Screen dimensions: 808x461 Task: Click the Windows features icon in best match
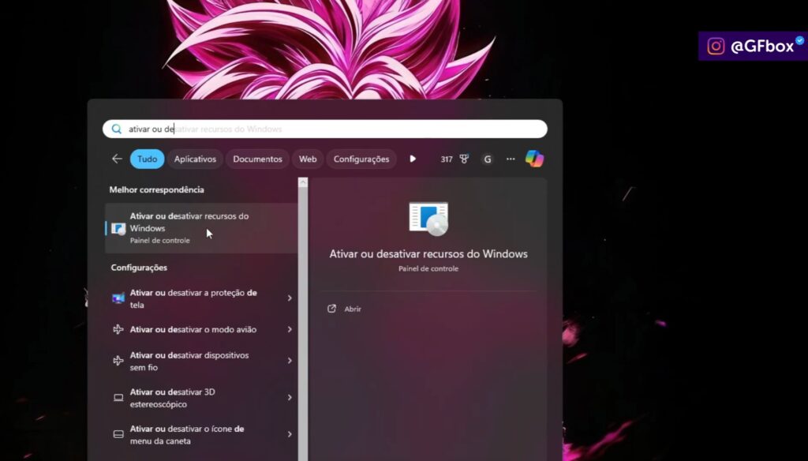[118, 228]
